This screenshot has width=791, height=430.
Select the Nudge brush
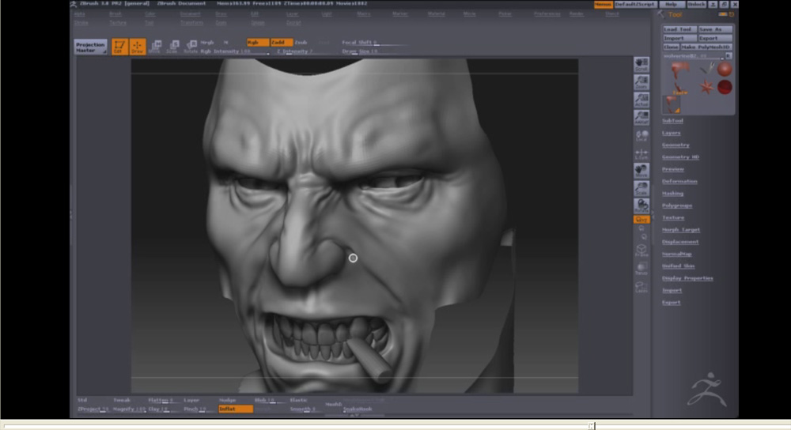tap(227, 400)
